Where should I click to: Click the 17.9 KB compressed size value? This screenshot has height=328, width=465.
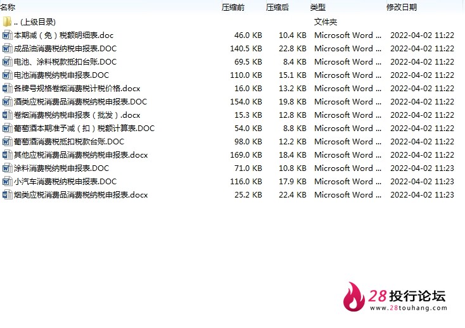(x=293, y=182)
